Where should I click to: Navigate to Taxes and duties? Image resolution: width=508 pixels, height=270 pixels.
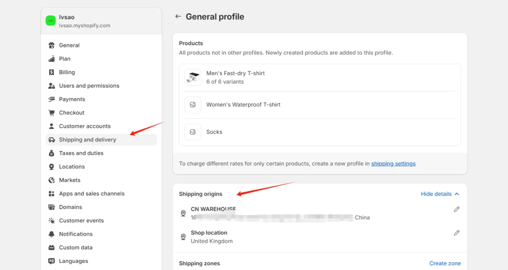[x=81, y=153]
